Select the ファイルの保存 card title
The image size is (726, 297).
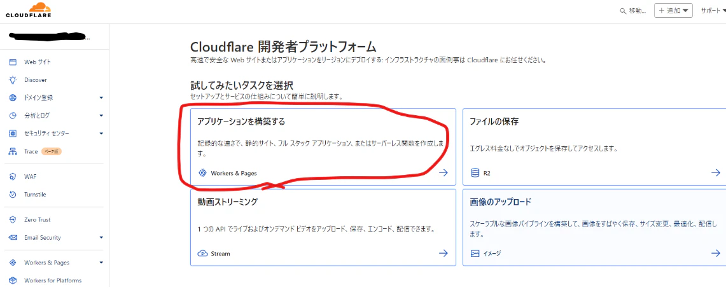(494, 121)
